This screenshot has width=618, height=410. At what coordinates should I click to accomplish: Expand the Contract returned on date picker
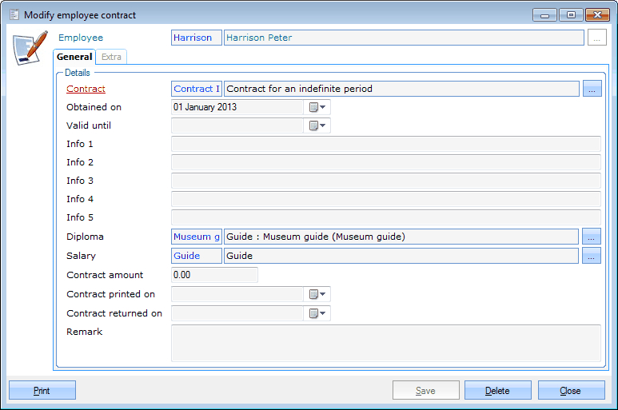coord(318,313)
